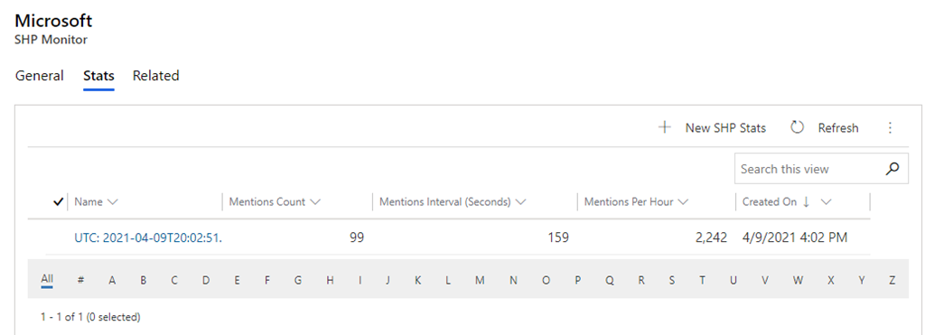Filter records by the All index link
Viewport: 925px width, 335px height.
pos(47,280)
